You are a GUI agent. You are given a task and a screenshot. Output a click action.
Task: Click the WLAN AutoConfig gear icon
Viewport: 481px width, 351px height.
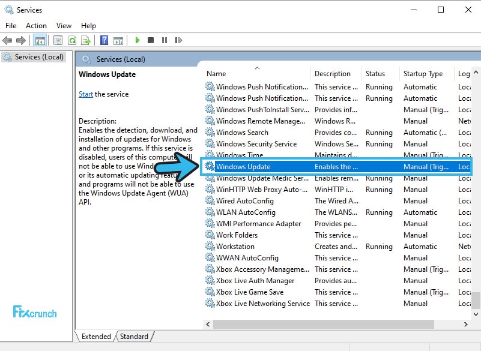pyautogui.click(x=210, y=212)
